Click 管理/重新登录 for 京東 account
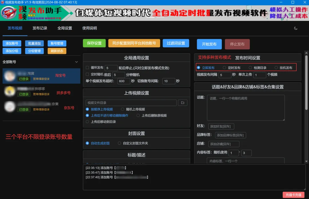Image resolution: width=309 pixels, height=199 pixels. [41, 109]
